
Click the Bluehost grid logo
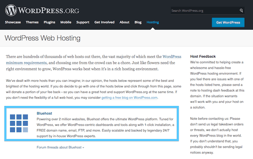[19, 123]
